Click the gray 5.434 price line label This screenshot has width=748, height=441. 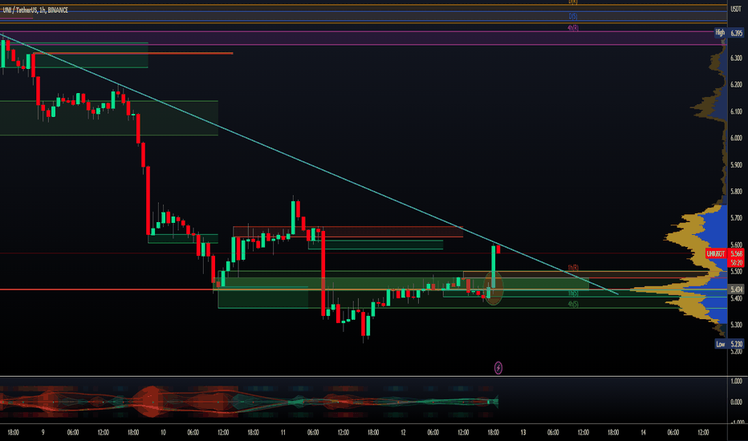tap(737, 289)
